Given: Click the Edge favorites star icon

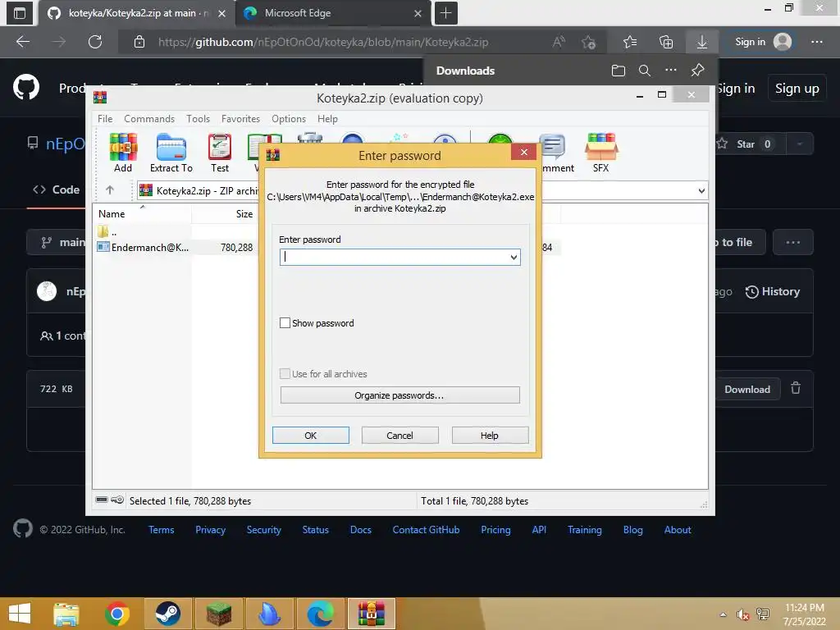Looking at the screenshot, I should (630, 42).
